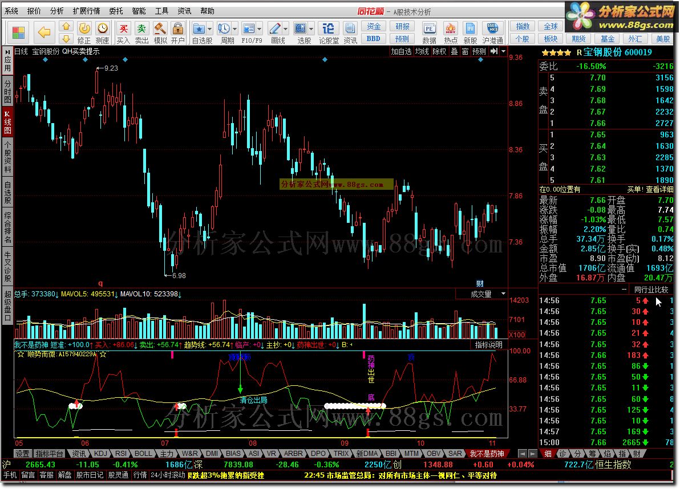
Task: Click the 全球 market button
Action: 551,26
